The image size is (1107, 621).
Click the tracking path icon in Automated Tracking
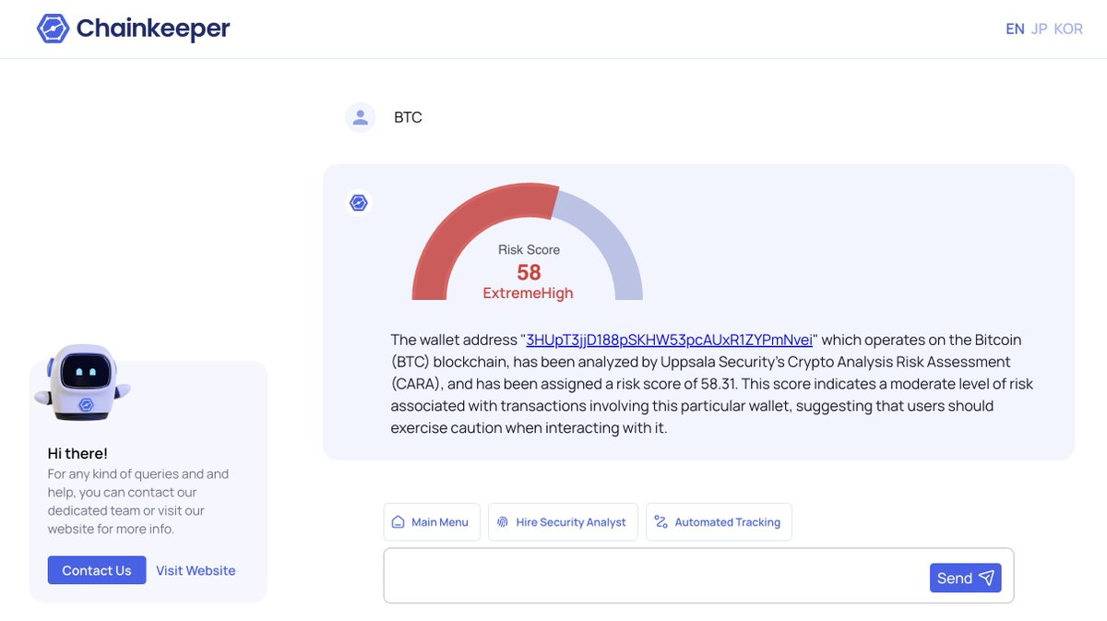tap(661, 521)
